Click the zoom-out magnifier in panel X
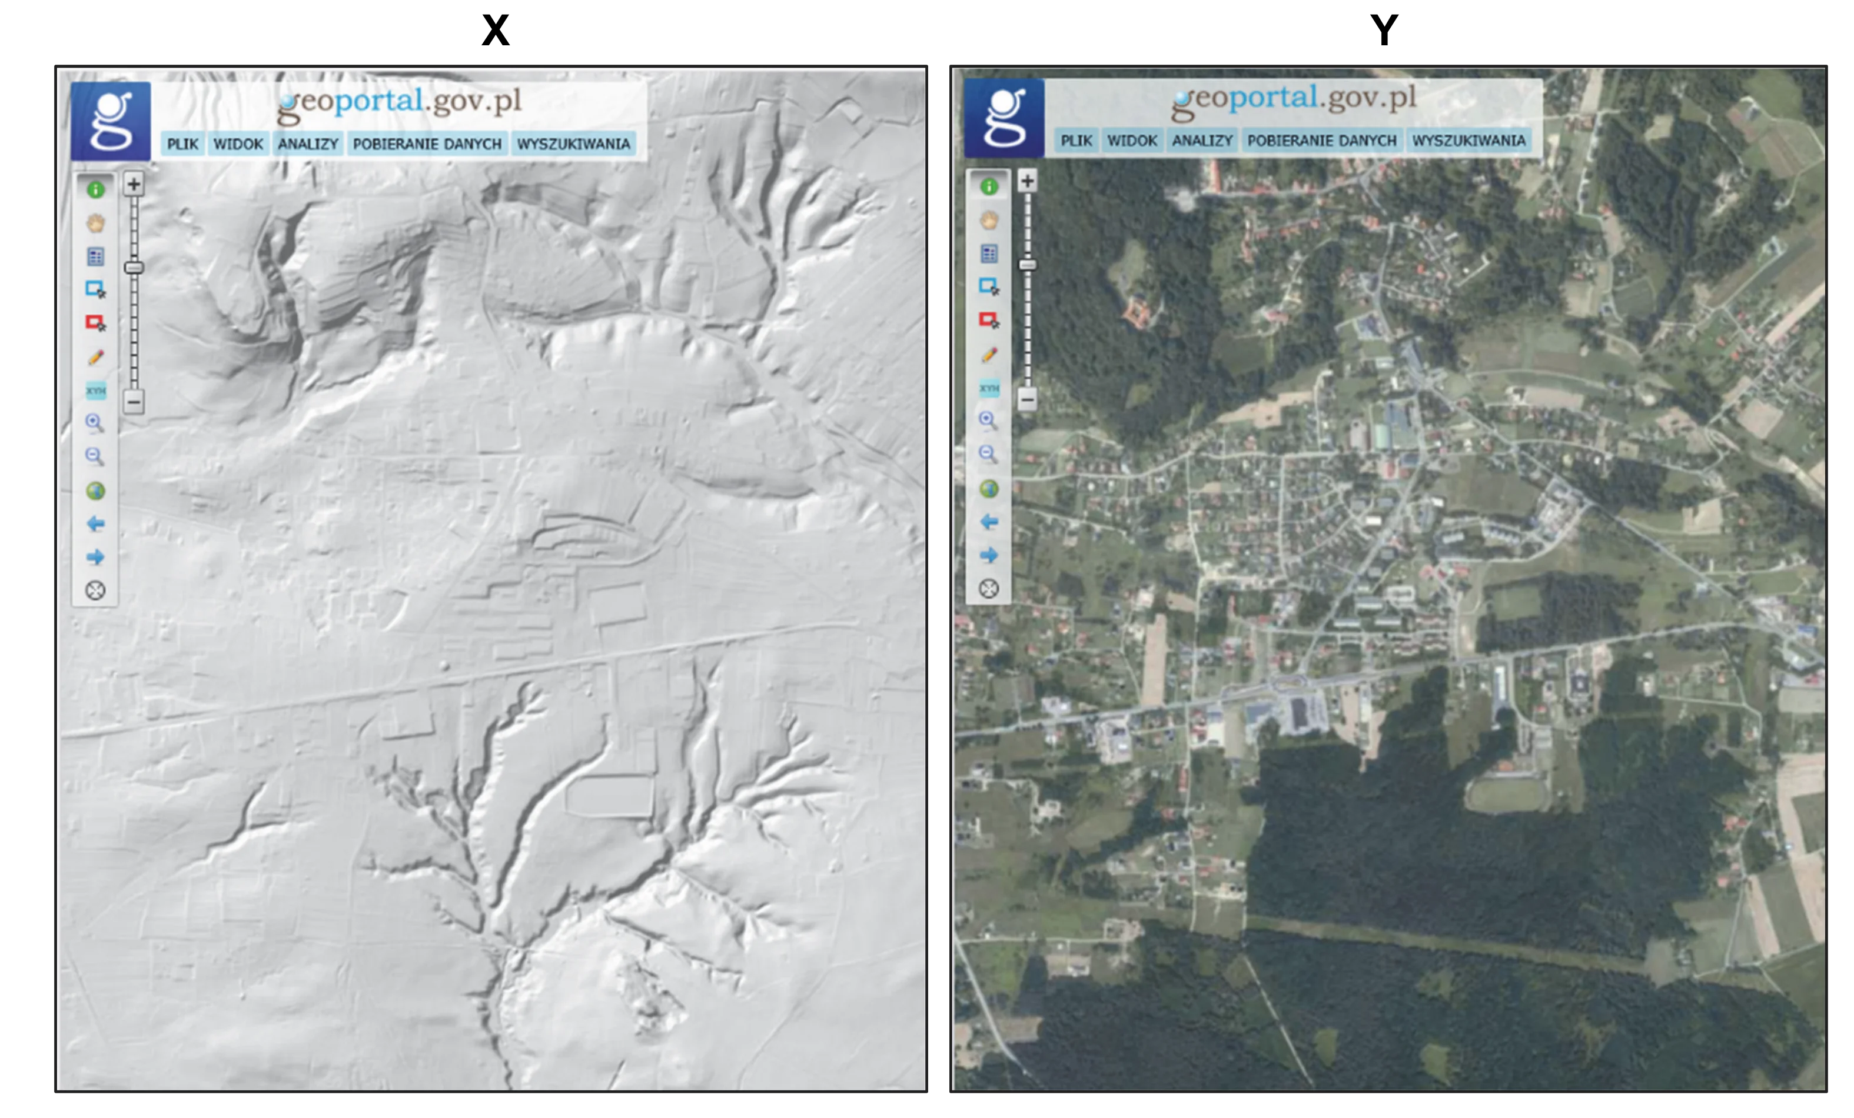The image size is (1854, 1118). [x=95, y=456]
